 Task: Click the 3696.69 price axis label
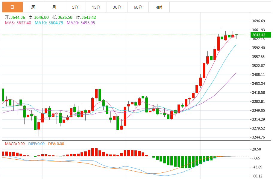pos(258,21)
